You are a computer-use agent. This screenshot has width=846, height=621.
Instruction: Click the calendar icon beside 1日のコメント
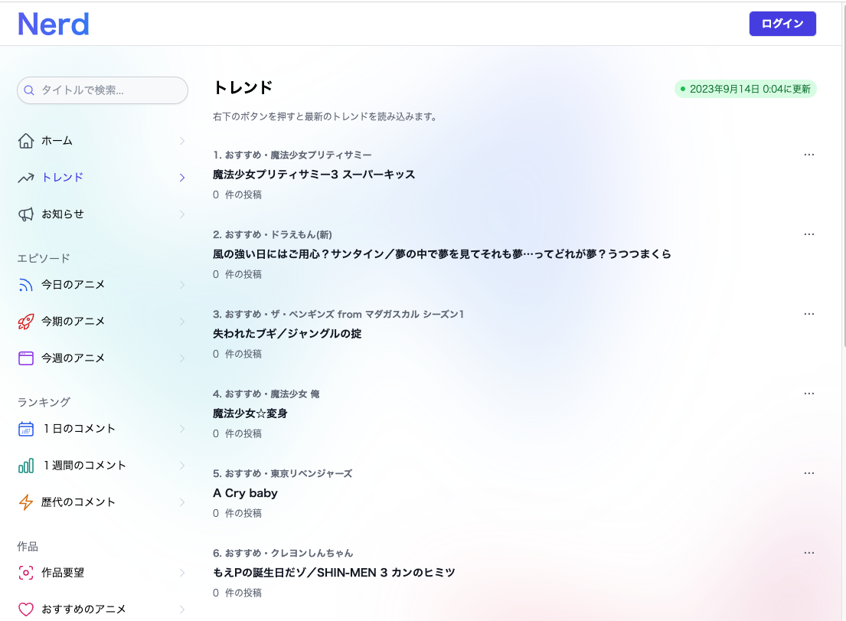point(26,428)
